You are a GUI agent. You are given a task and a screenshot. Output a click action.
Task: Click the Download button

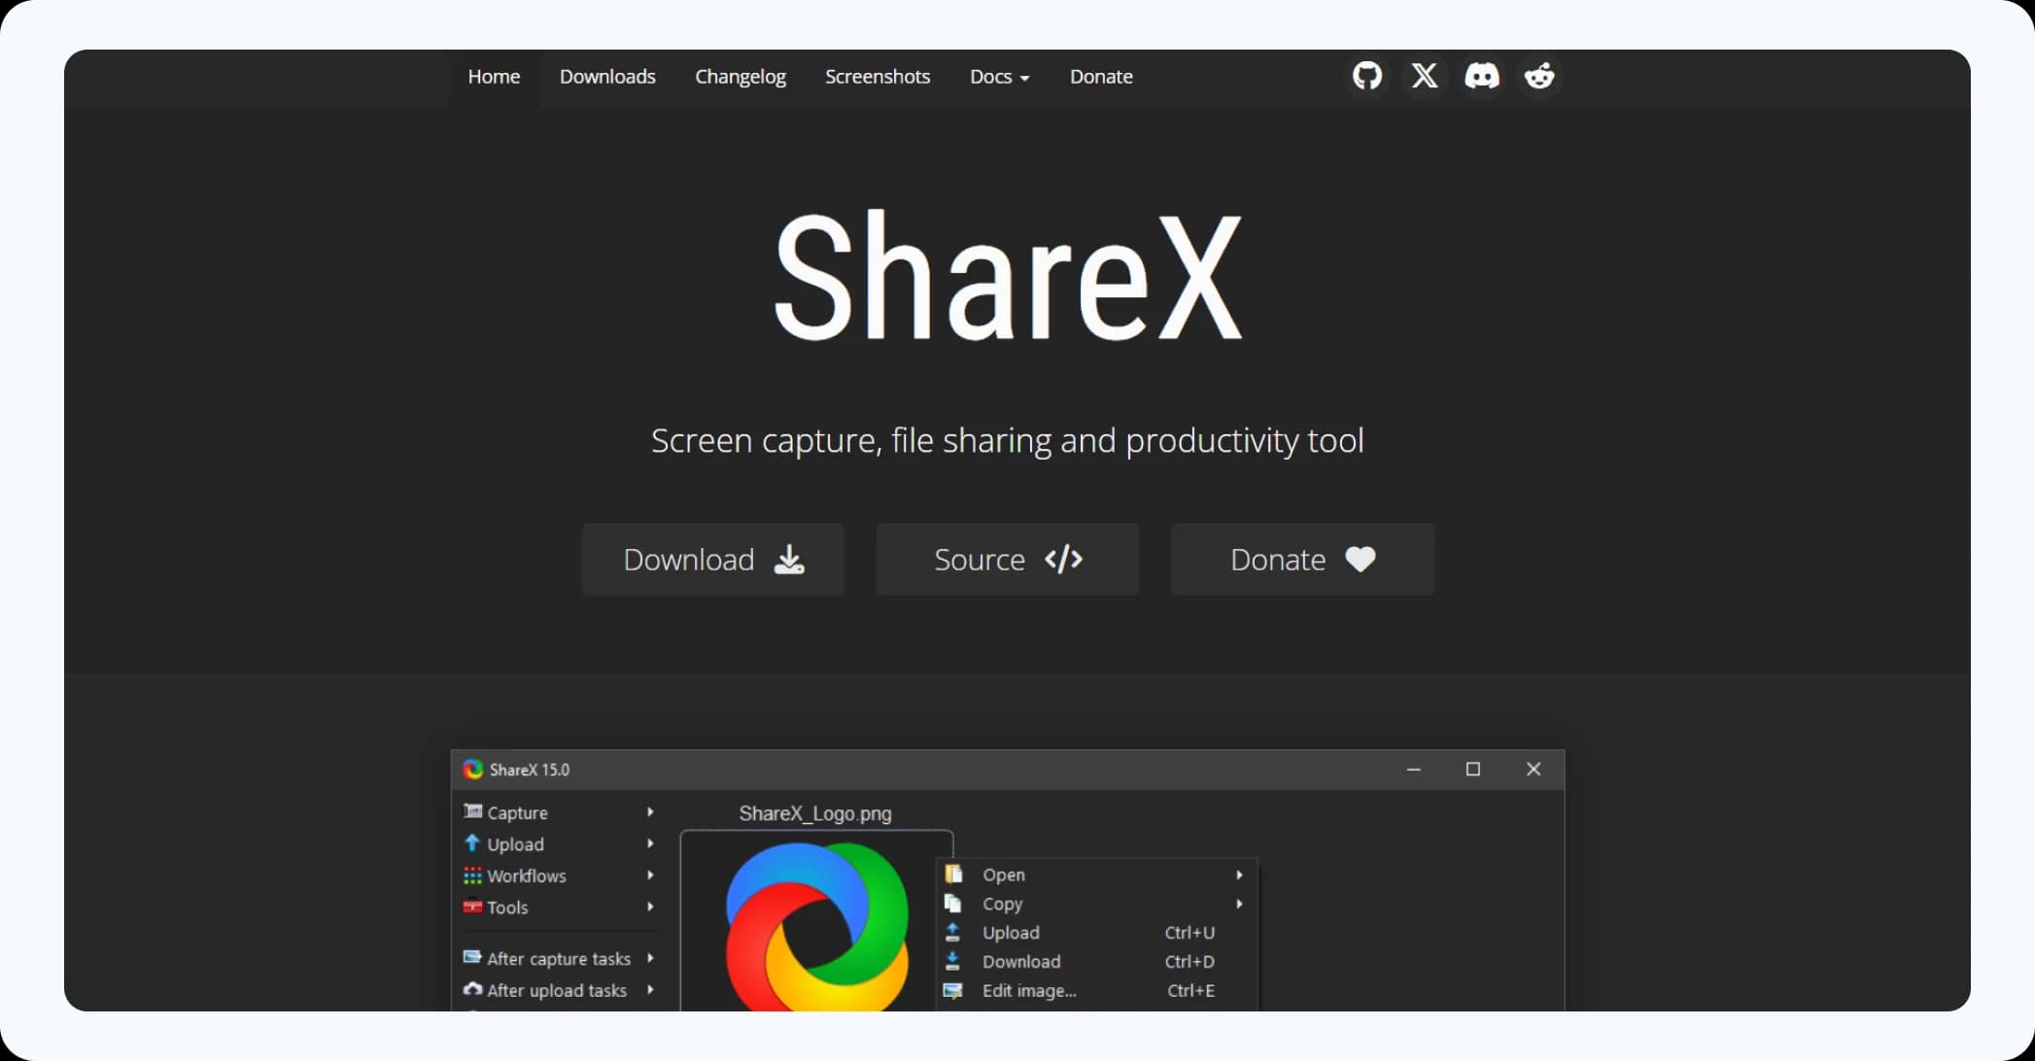712,560
